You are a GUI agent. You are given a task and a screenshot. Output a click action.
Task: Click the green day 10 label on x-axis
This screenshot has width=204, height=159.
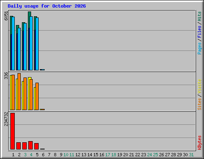click(x=66, y=155)
